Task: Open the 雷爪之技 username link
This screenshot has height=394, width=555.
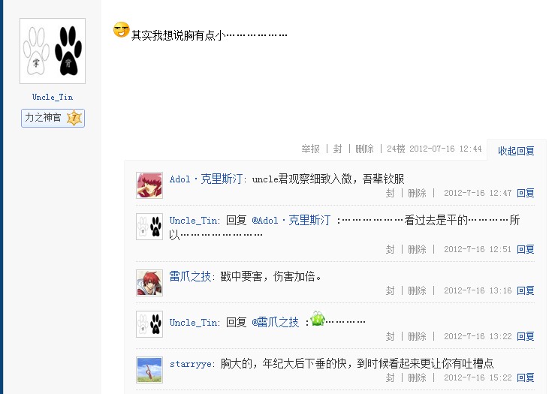Action: click(190, 276)
